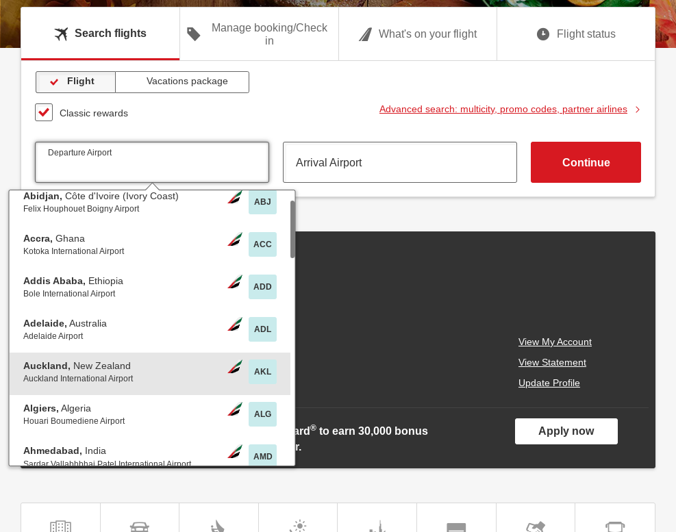The width and height of the screenshot is (676, 532).
Task: Open What's on your flight tab
Action: point(418,34)
